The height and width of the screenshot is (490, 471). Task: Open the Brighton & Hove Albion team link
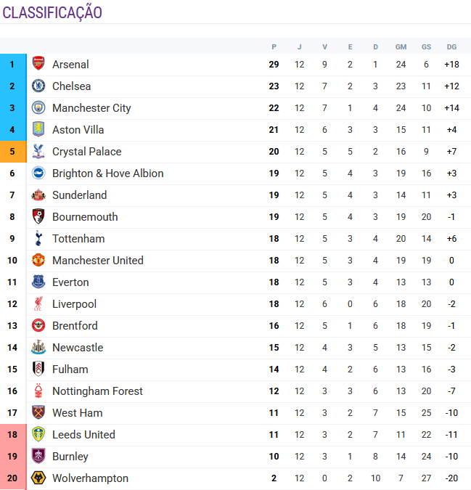(107, 173)
